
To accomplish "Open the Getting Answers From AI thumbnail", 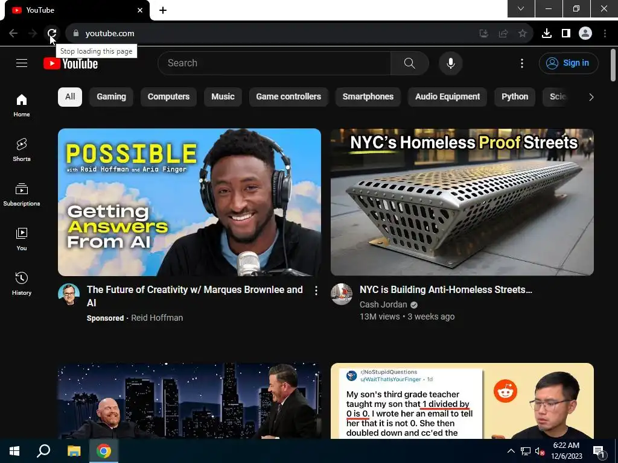I will point(189,202).
